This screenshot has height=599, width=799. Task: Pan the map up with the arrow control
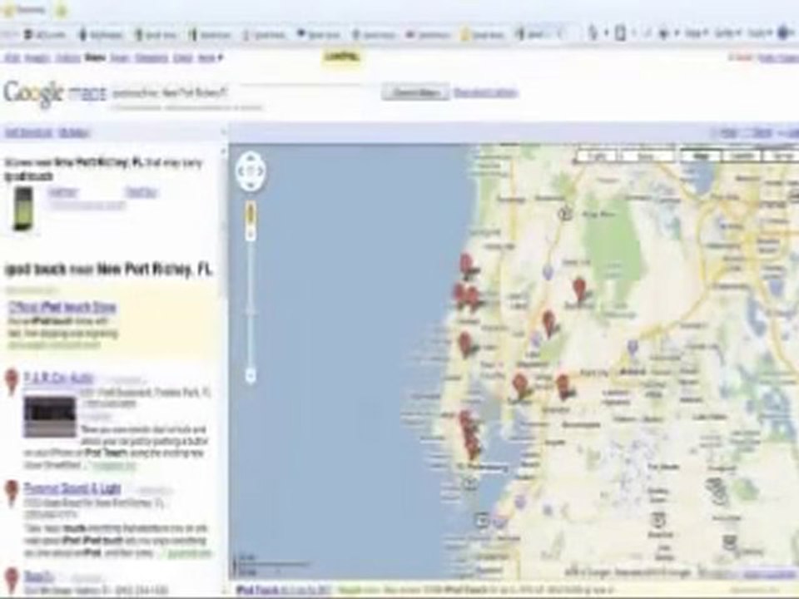[x=250, y=158]
